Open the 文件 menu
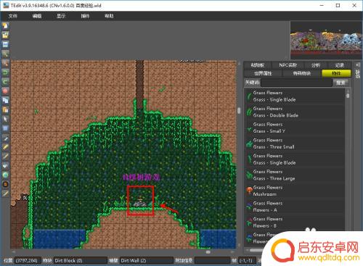This screenshot has height=266, width=363. [x=12, y=16]
